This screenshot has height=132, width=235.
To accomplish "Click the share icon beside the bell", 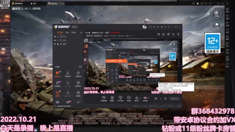I will (x=178, y=34).
